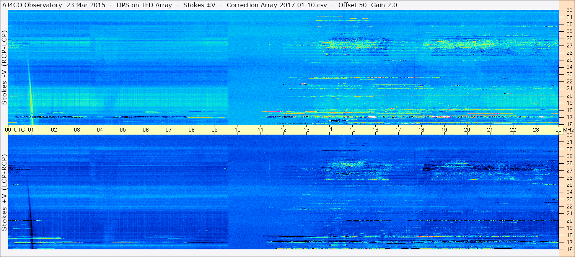The height and width of the screenshot is (257, 575).
Task: Click the "MHz" unit label on the time axis
Action: pos(568,130)
